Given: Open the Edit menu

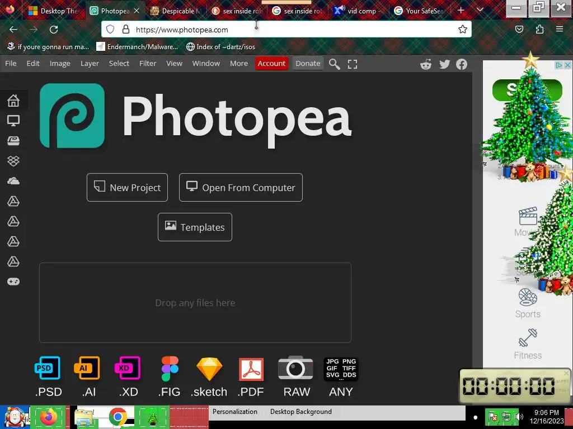Looking at the screenshot, I should tap(33, 64).
